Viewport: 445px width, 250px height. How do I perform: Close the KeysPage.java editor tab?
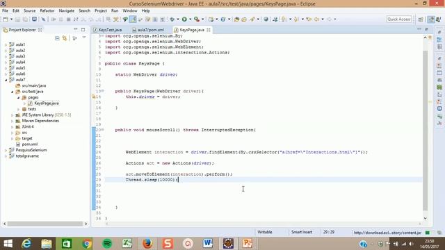click(x=209, y=30)
